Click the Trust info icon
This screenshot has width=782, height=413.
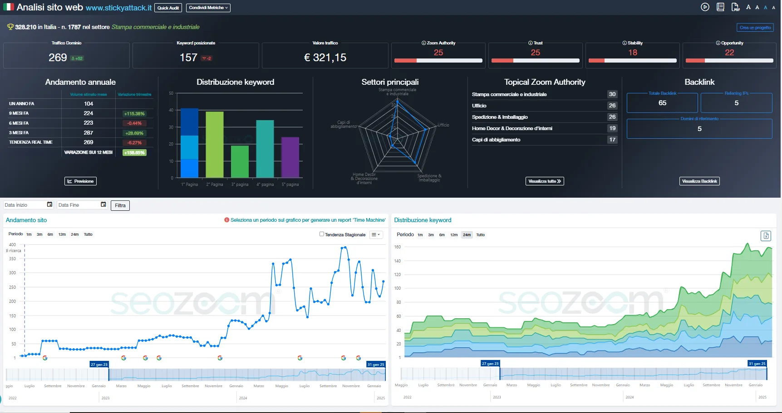[531, 43]
